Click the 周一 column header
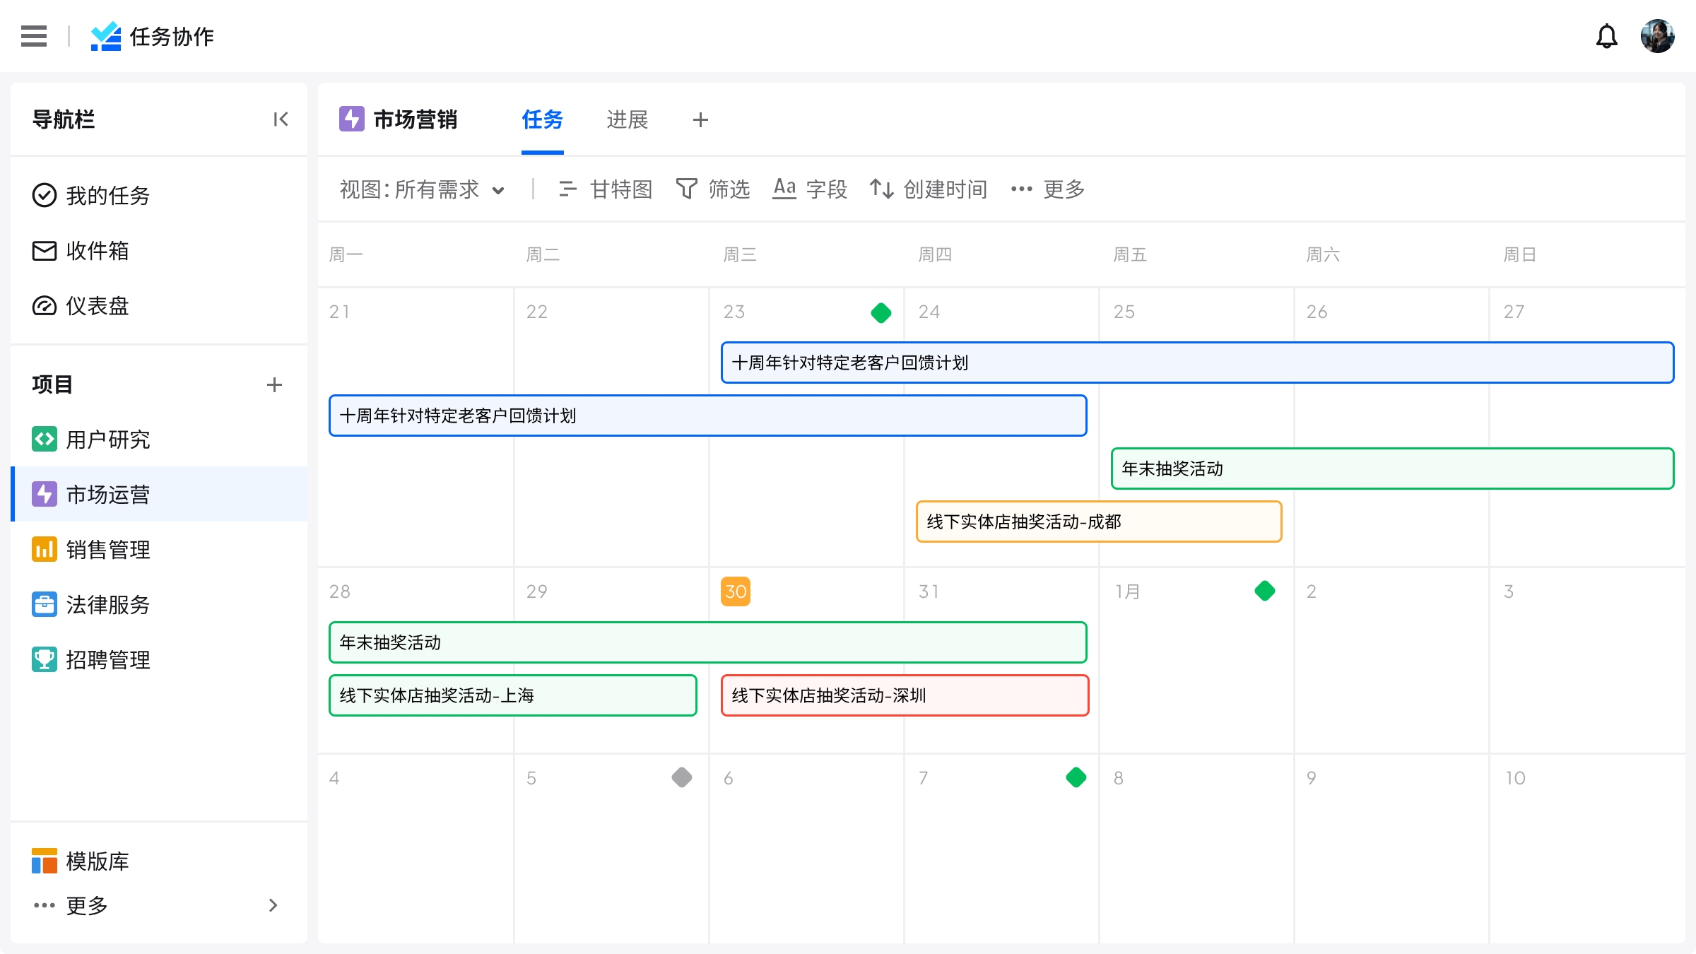This screenshot has width=1696, height=954. click(x=346, y=254)
